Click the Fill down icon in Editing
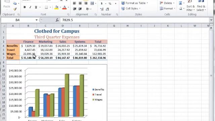Viewport: 215px width, 121px height. [180, 3]
